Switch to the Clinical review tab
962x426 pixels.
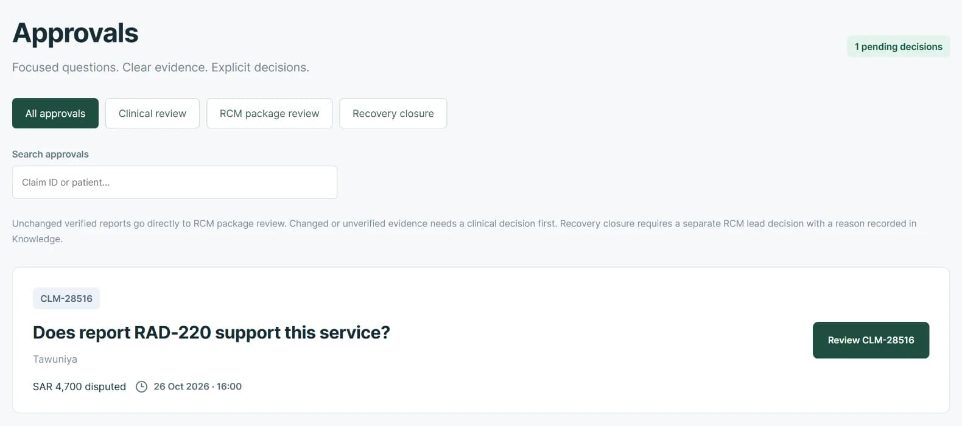(x=152, y=113)
